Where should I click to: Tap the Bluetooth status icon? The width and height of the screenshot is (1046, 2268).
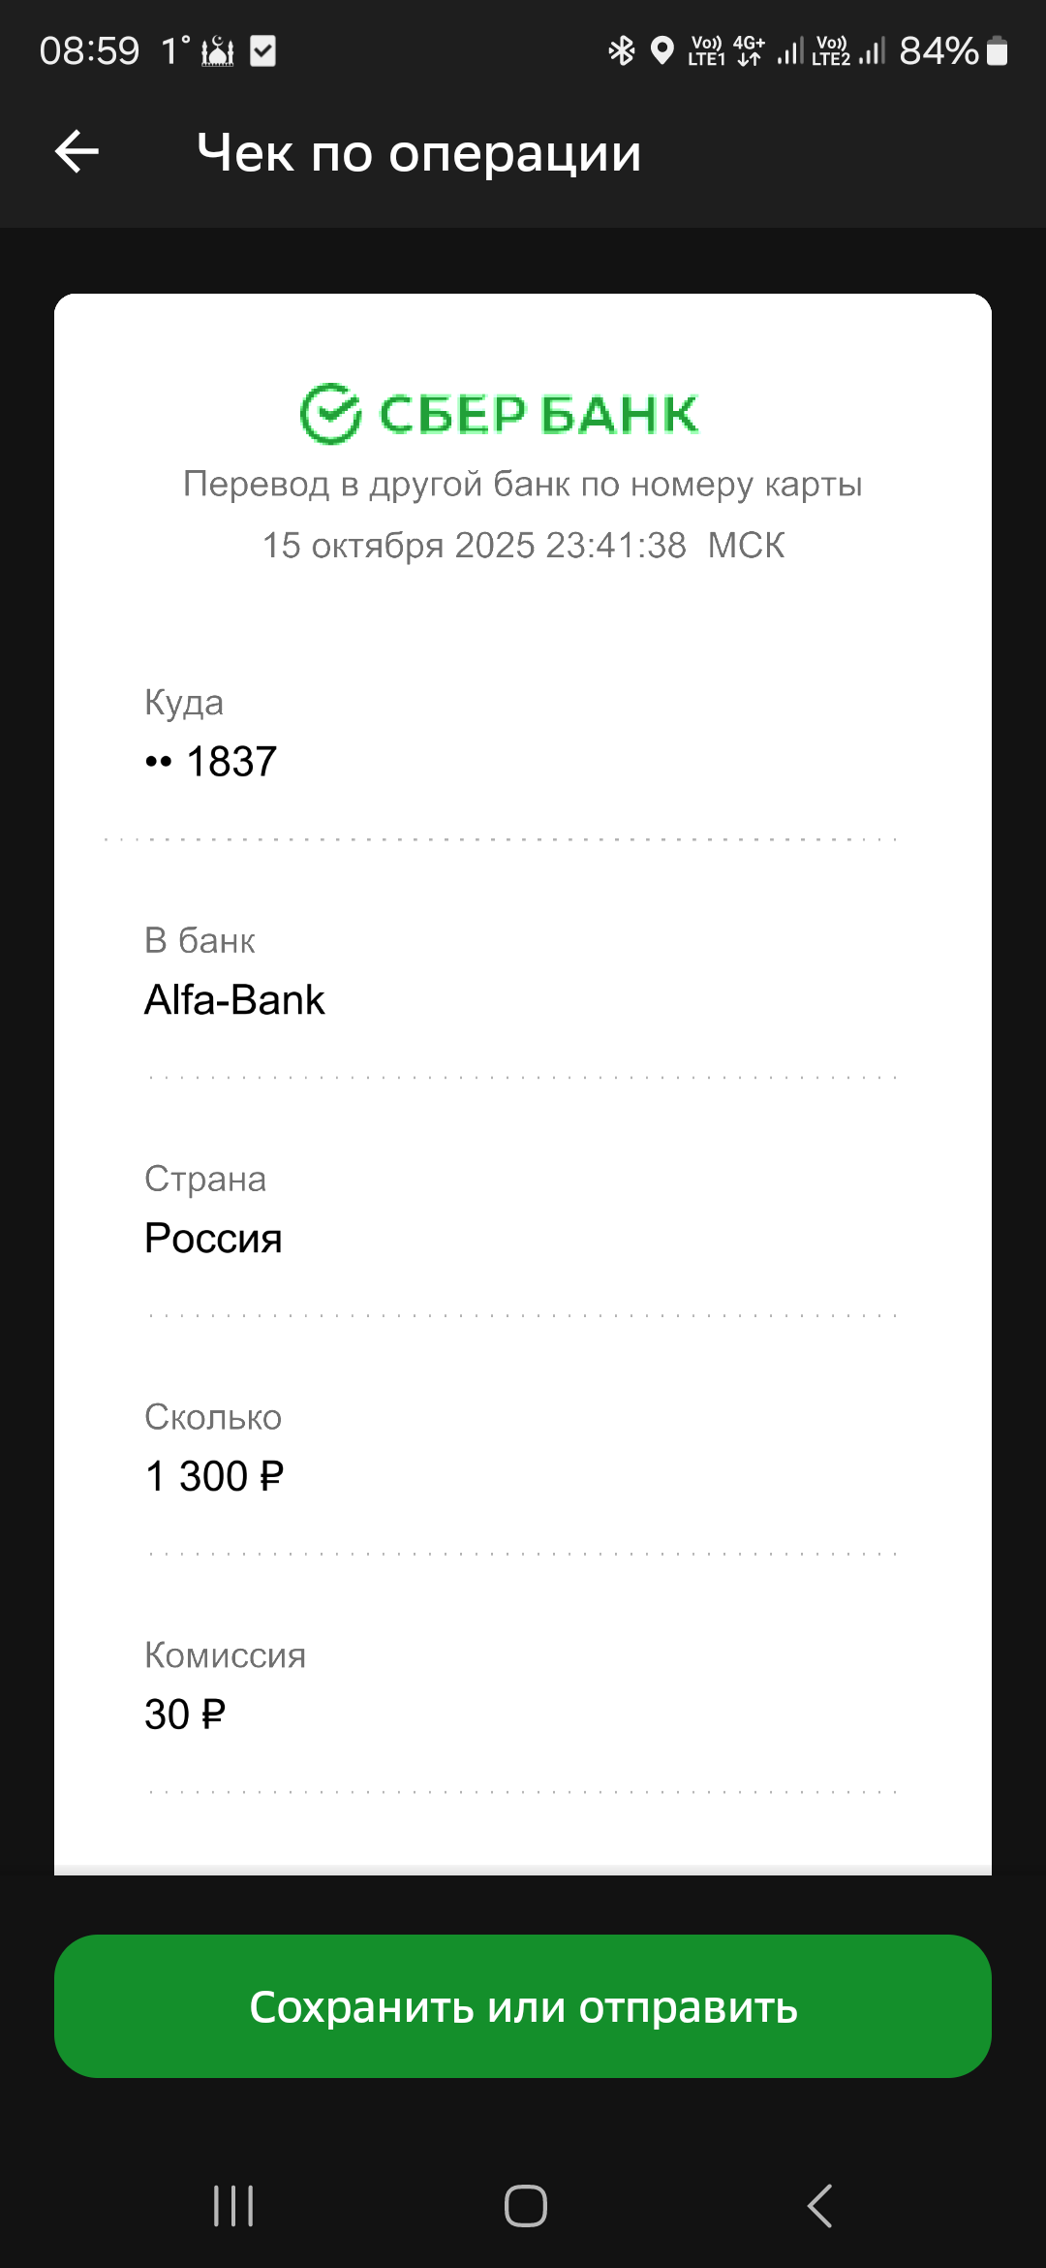(621, 50)
